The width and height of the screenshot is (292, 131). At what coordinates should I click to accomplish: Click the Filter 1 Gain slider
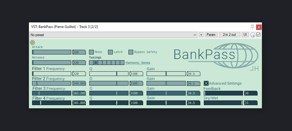point(166,74)
